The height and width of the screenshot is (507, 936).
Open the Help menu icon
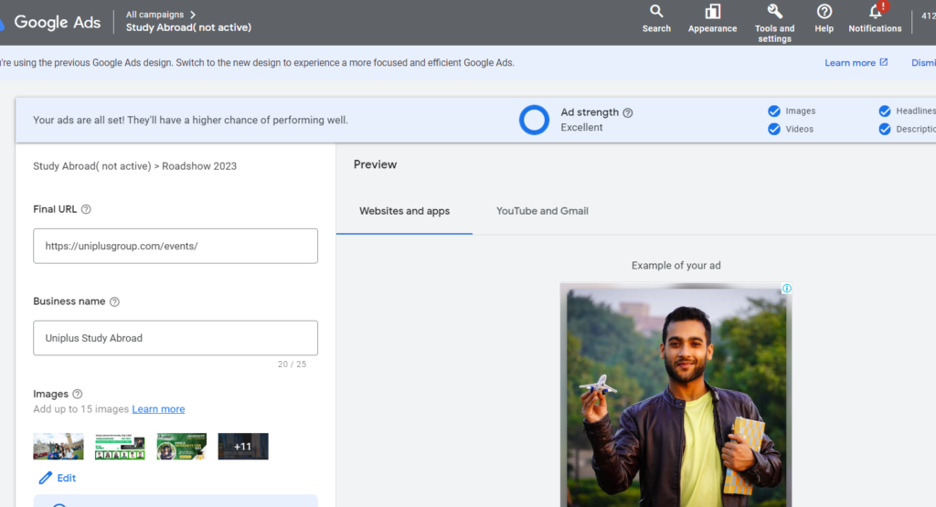pyautogui.click(x=824, y=13)
